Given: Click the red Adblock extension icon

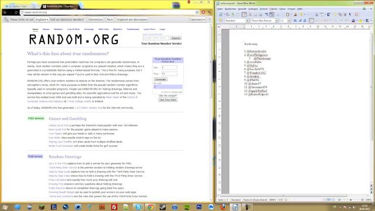Looking at the screenshot, I should click(203, 12).
